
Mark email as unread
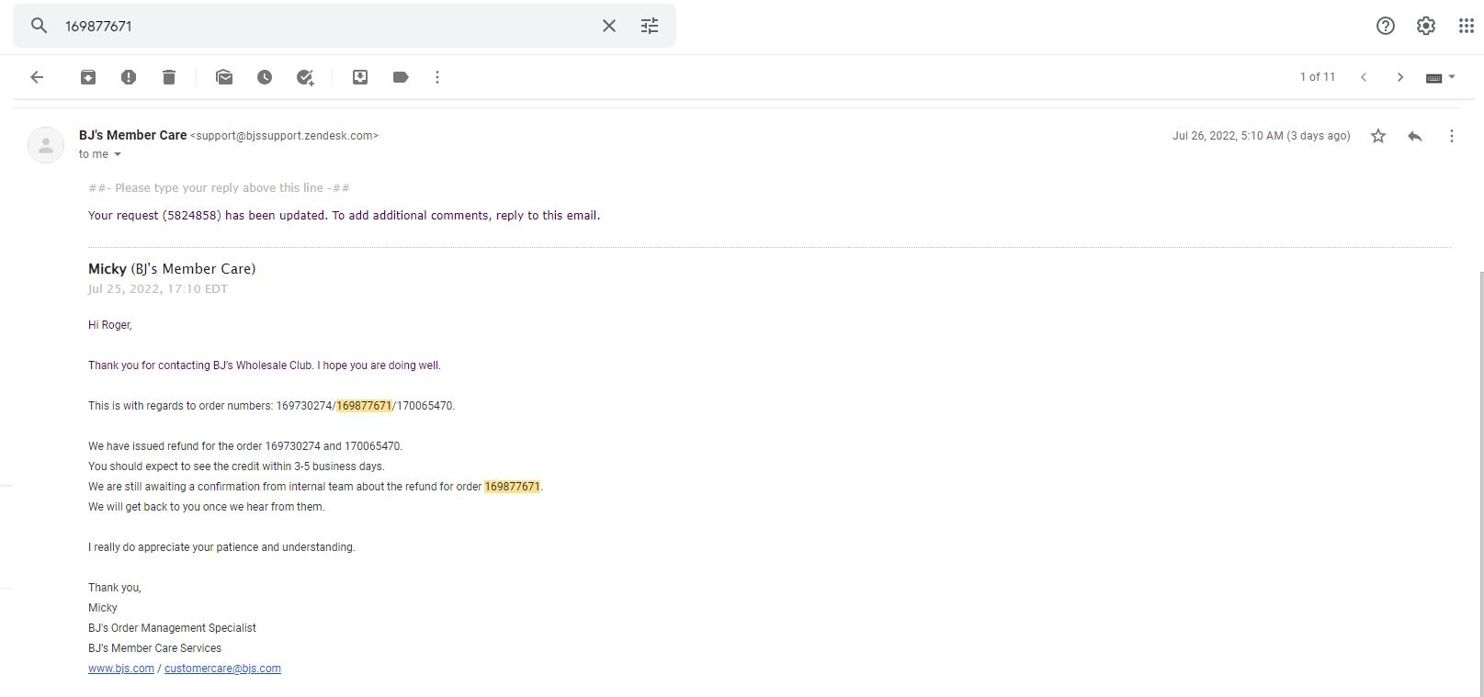(224, 77)
